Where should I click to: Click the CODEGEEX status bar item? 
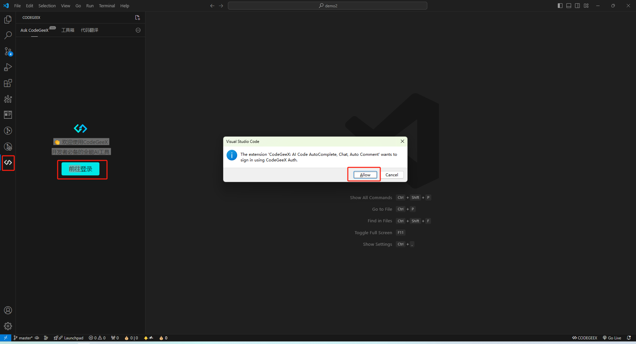[x=585, y=338]
